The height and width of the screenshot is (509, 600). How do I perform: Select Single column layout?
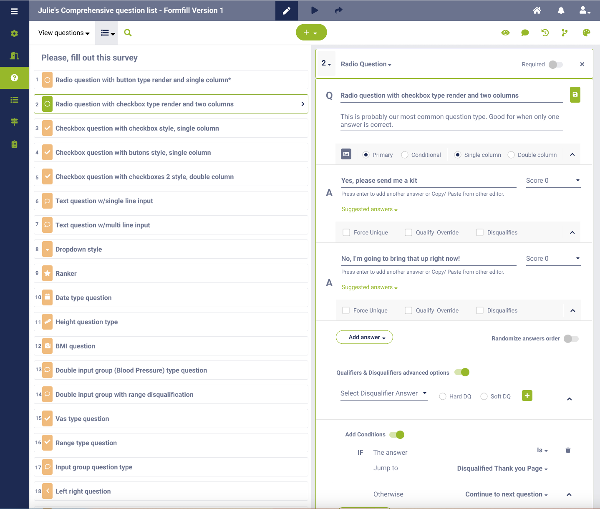click(458, 155)
